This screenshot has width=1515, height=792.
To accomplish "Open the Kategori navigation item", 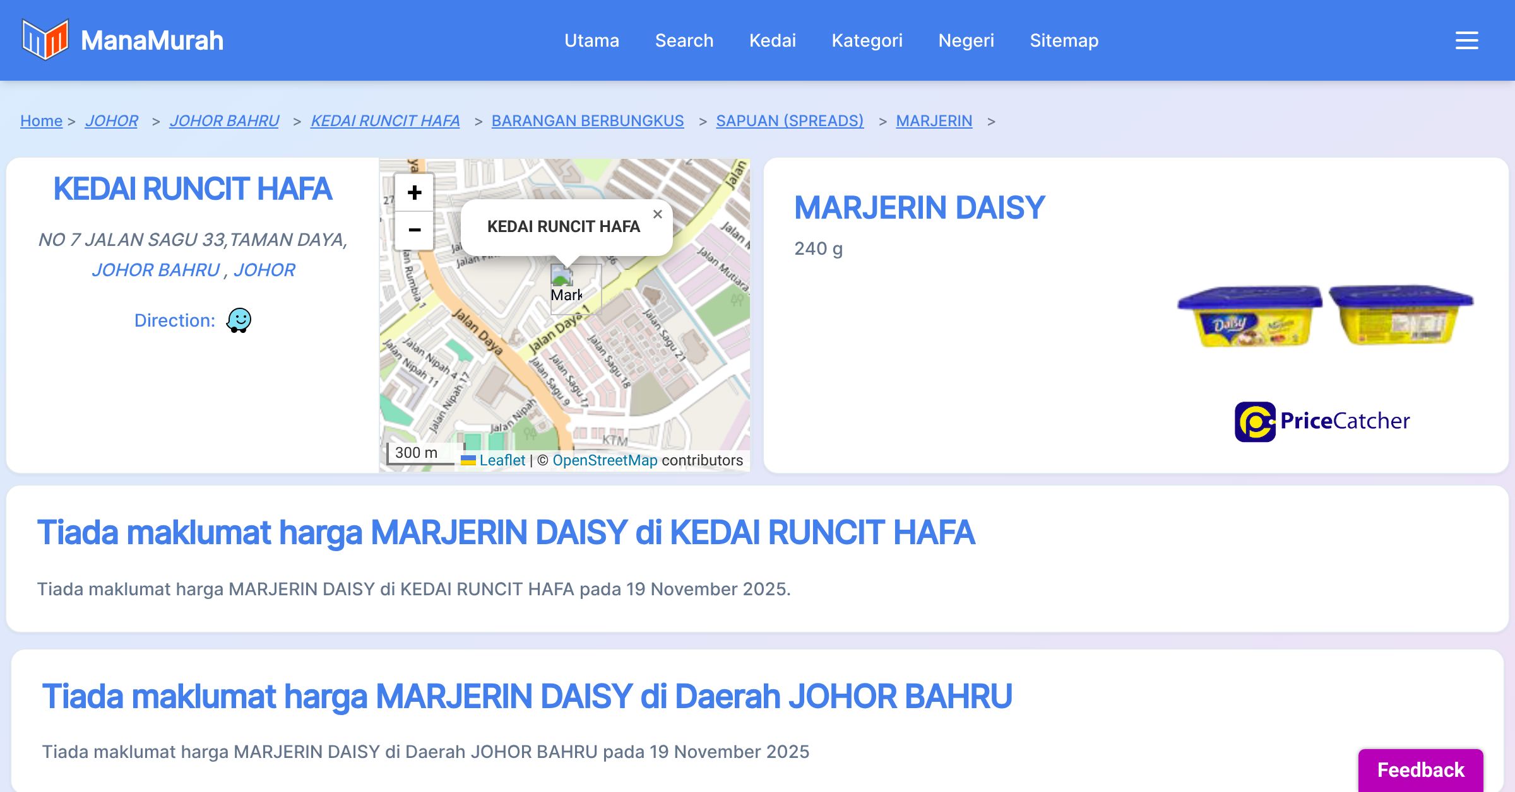I will pos(867,40).
